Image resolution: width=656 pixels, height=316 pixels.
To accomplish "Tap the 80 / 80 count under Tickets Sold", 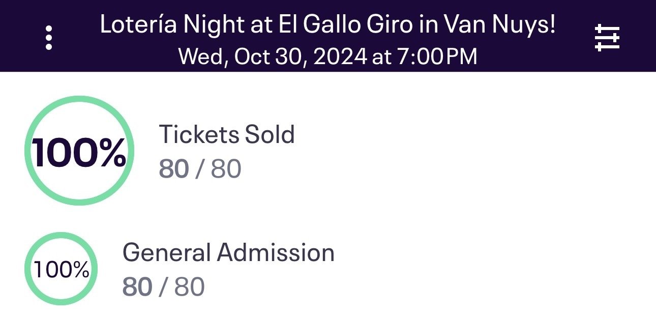I will click(200, 169).
